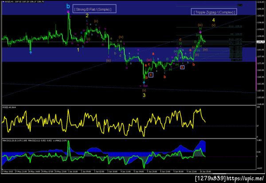The image size is (266, 183).
Task: Click the orange '(iii)' label near the right peak
Action: point(200,25)
